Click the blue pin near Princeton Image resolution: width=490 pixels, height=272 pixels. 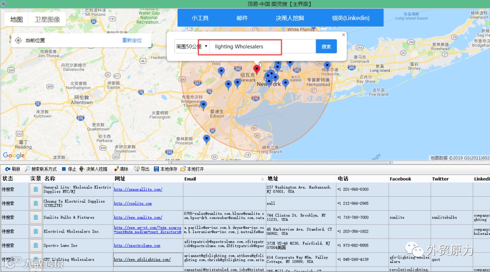206,139
